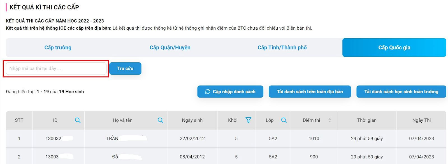The width and height of the screenshot is (448, 164).
Task: Open the search icon in ID column
Action: pos(78,120)
